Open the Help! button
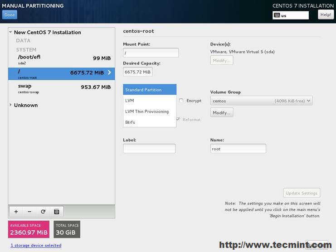Screen dimensions: 336x252 [x=326, y=15]
